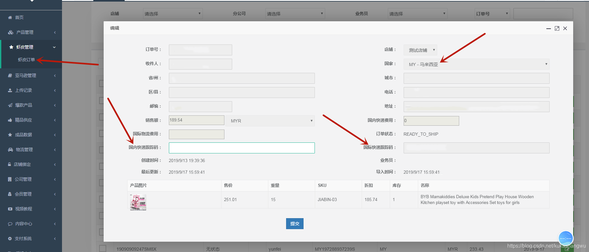This screenshot has width=589, height=252.
Task: Click the 精品供应 thumbs-up icon
Action: point(10,120)
